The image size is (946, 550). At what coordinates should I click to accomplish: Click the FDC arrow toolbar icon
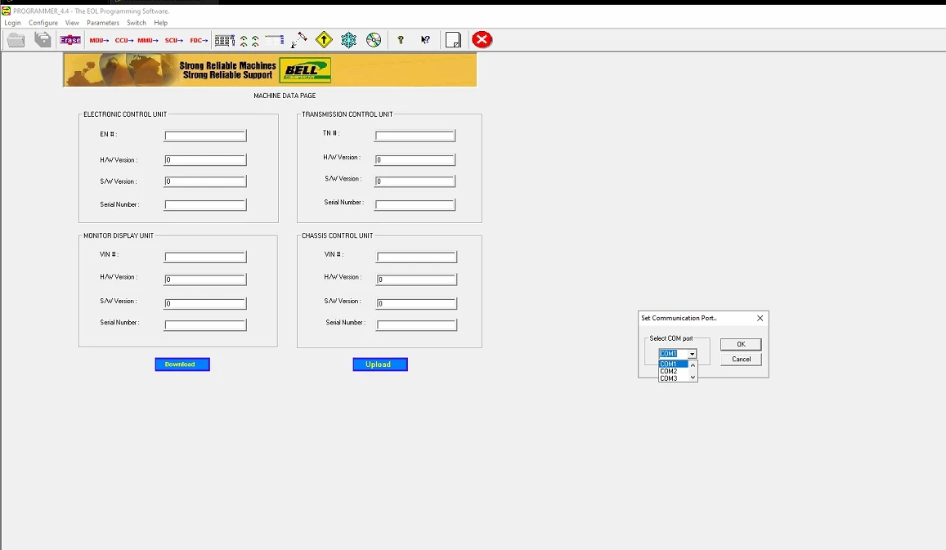199,40
